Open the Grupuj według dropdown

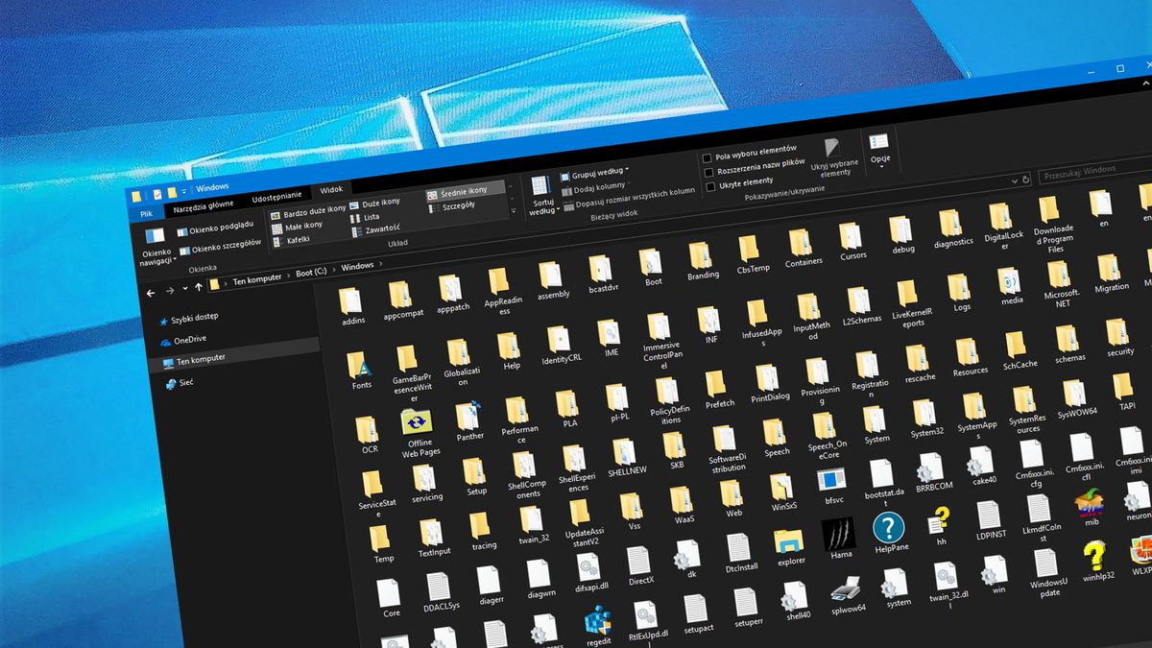click(592, 176)
